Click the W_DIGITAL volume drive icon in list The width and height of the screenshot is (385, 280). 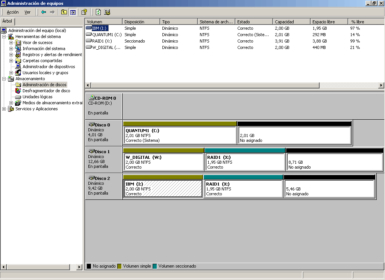(x=89, y=47)
